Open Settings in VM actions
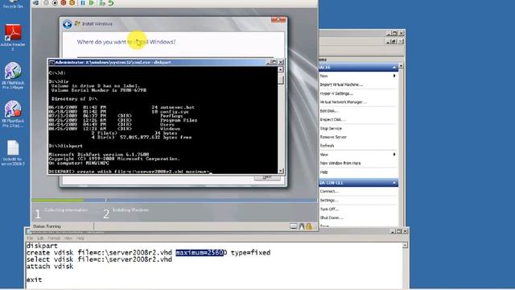This screenshot has width=515, height=290. (x=329, y=201)
